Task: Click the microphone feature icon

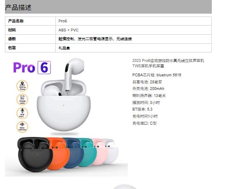Action: [x=22, y=113]
